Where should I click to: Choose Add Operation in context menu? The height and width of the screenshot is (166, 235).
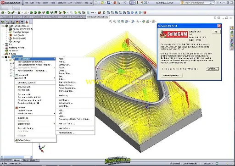[x=35, y=59]
